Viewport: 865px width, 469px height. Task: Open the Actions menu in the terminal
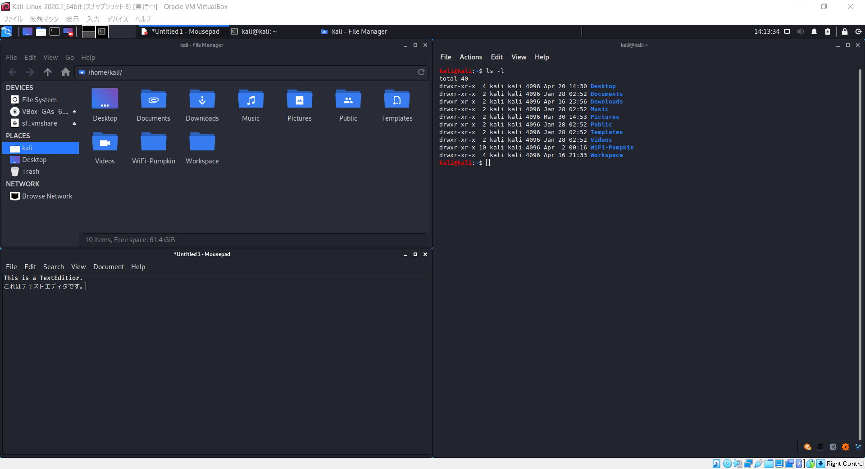click(471, 57)
